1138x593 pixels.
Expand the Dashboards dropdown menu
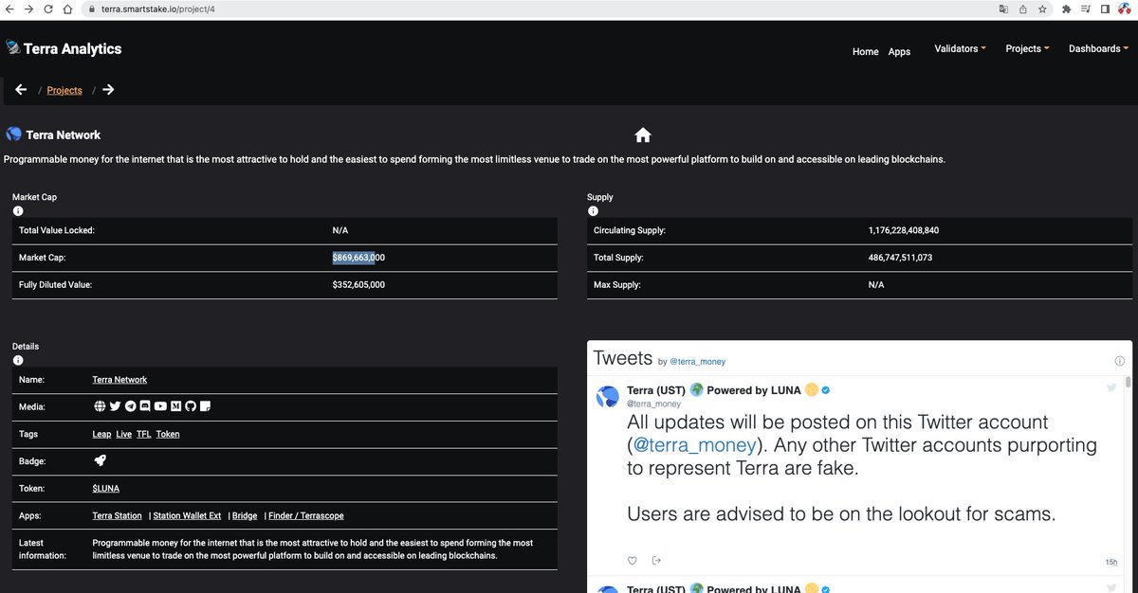tap(1098, 48)
